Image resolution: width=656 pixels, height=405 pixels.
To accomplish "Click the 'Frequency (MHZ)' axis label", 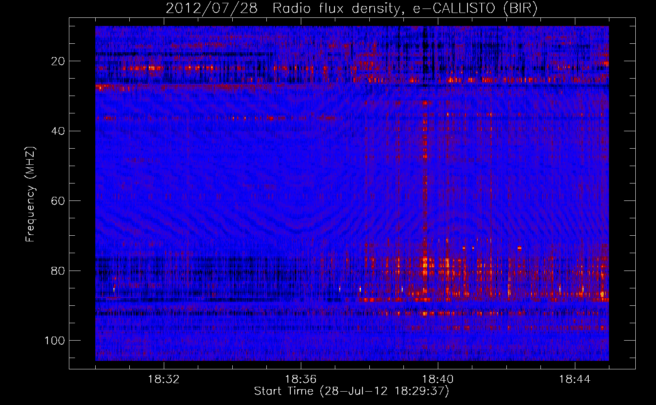I will (x=30, y=194).
